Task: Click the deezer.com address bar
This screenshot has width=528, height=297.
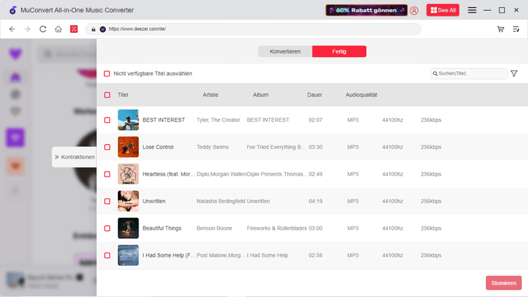Action: point(253,29)
